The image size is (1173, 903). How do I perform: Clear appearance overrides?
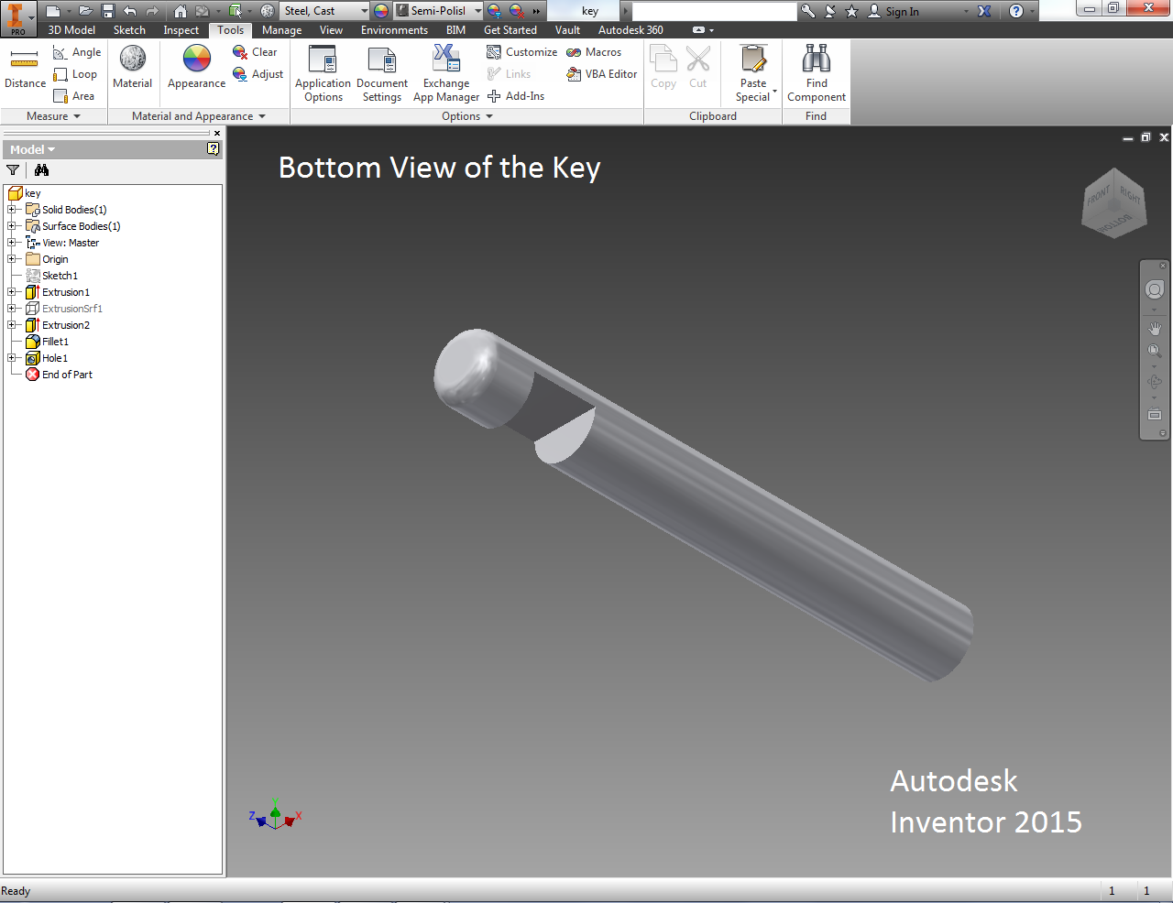[x=255, y=52]
